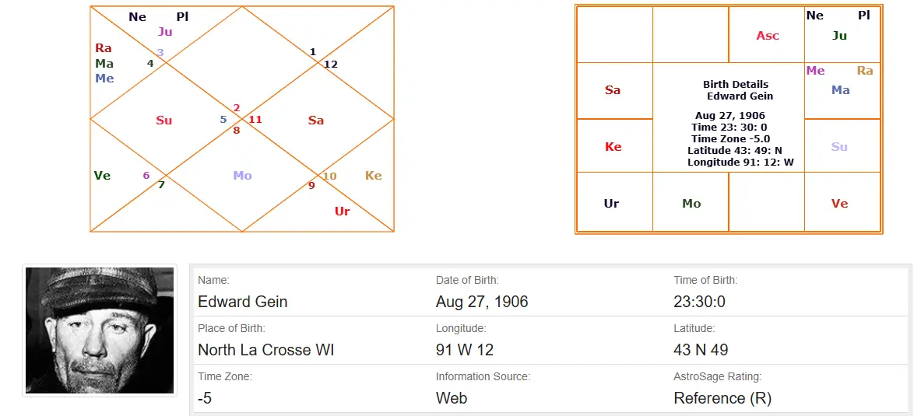Select the Sa cell in square chart
Screen dimensions: 914x416
pyautogui.click(x=613, y=90)
